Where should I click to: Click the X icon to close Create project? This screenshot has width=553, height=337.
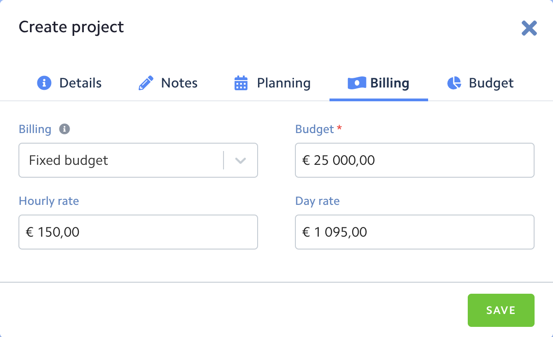(529, 28)
